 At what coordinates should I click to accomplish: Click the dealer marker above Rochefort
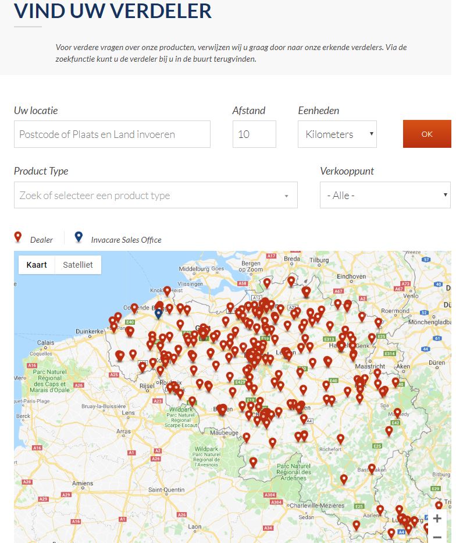(340, 438)
